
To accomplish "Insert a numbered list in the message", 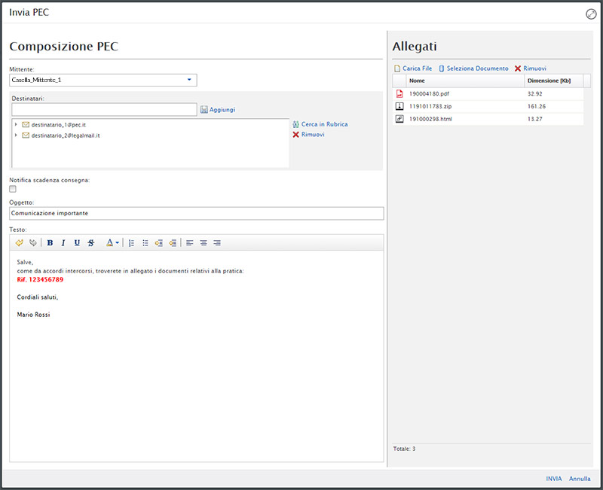I will [131, 242].
